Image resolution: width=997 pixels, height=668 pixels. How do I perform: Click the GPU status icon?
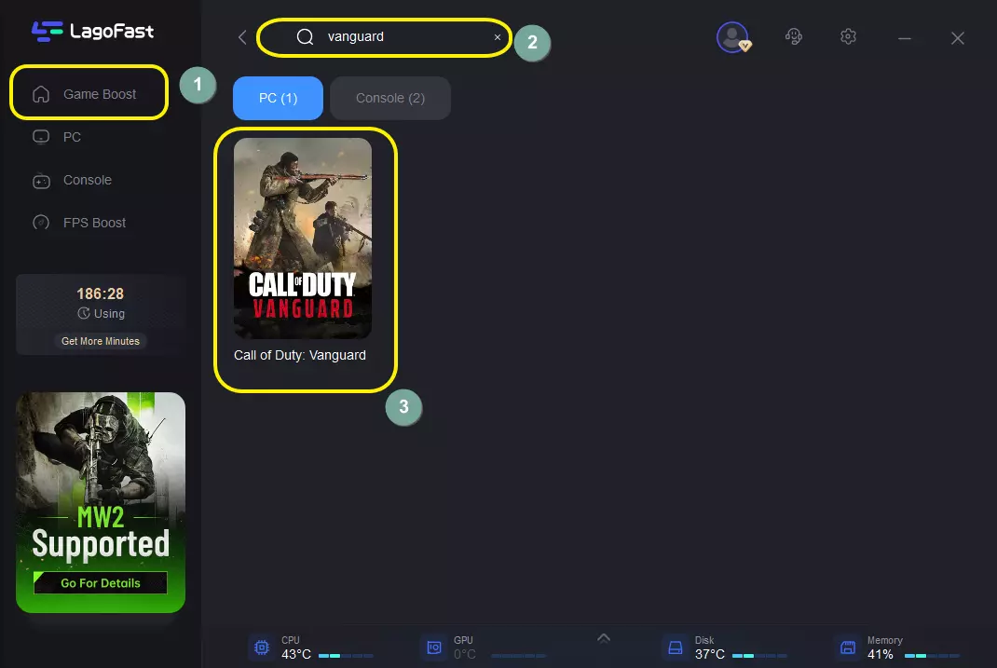point(433,648)
